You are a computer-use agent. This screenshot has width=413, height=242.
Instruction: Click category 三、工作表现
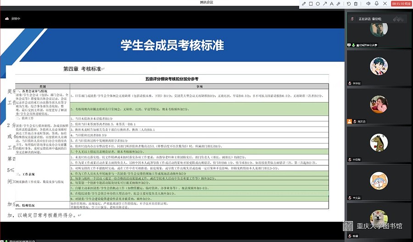pyautogui.click(x=25, y=174)
